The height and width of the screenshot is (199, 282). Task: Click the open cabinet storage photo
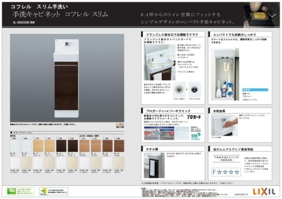[x=225, y=74]
